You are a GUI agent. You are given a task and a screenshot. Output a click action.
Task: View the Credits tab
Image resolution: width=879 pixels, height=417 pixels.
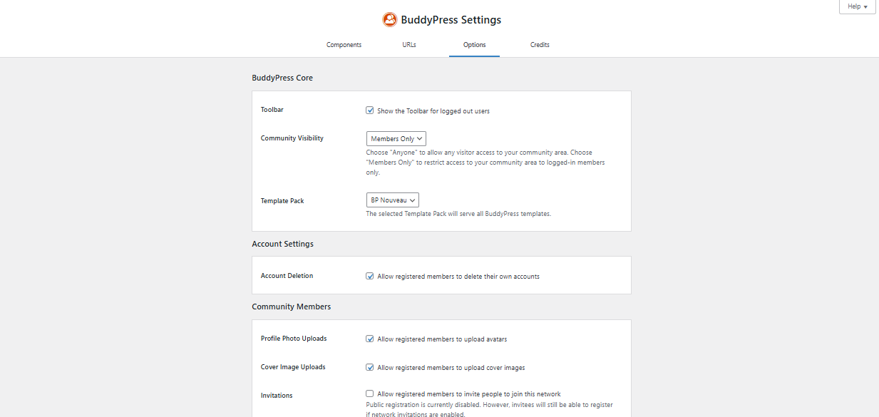[x=540, y=44]
